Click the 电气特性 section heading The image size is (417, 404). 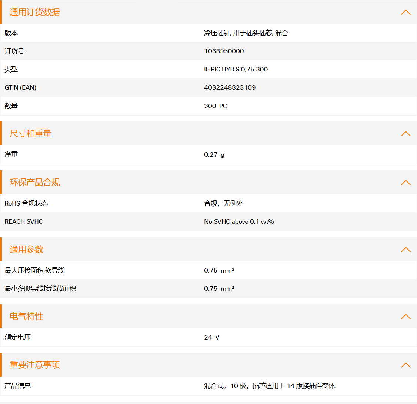click(26, 317)
